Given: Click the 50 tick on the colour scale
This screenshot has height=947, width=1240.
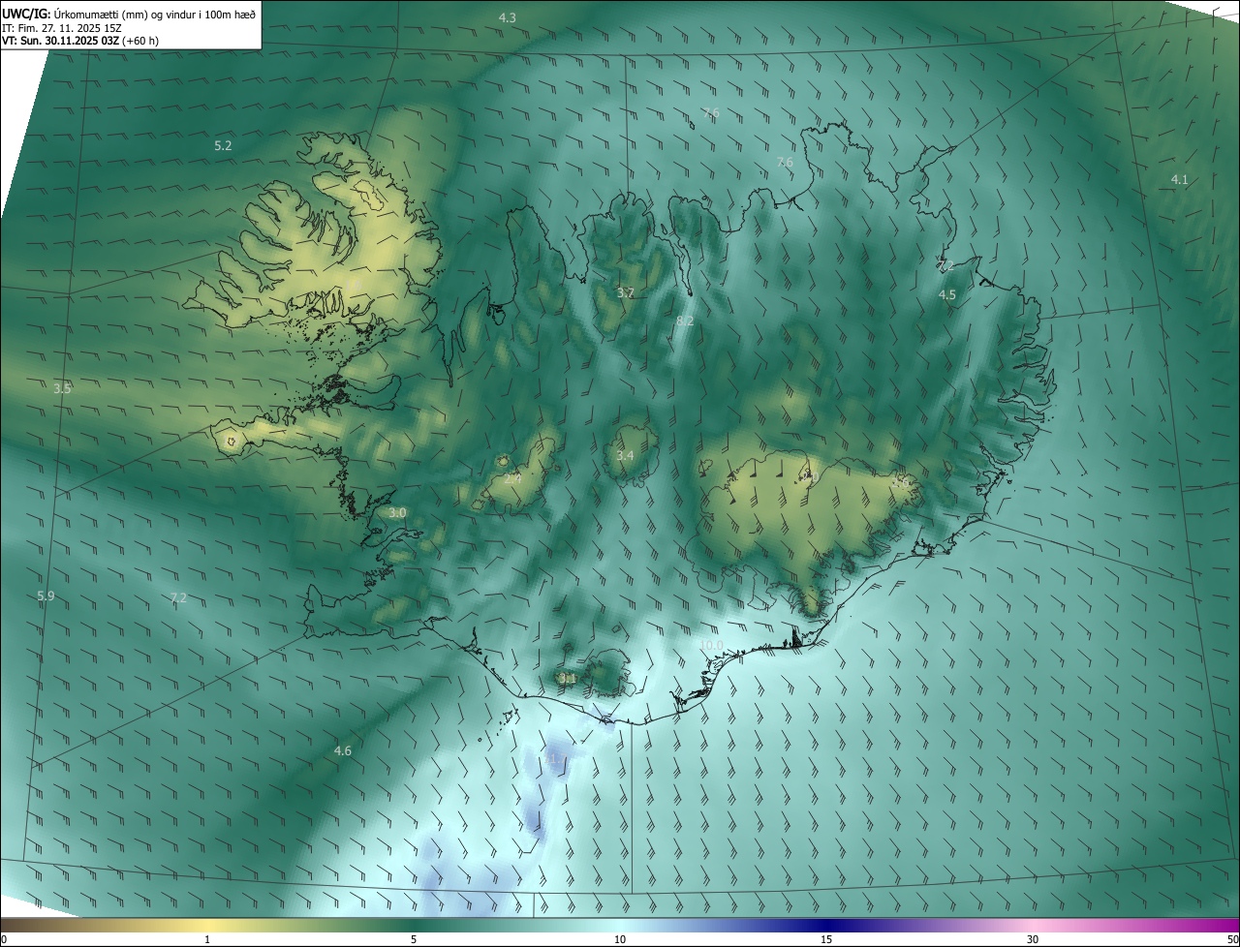Looking at the screenshot, I should [x=1232, y=939].
